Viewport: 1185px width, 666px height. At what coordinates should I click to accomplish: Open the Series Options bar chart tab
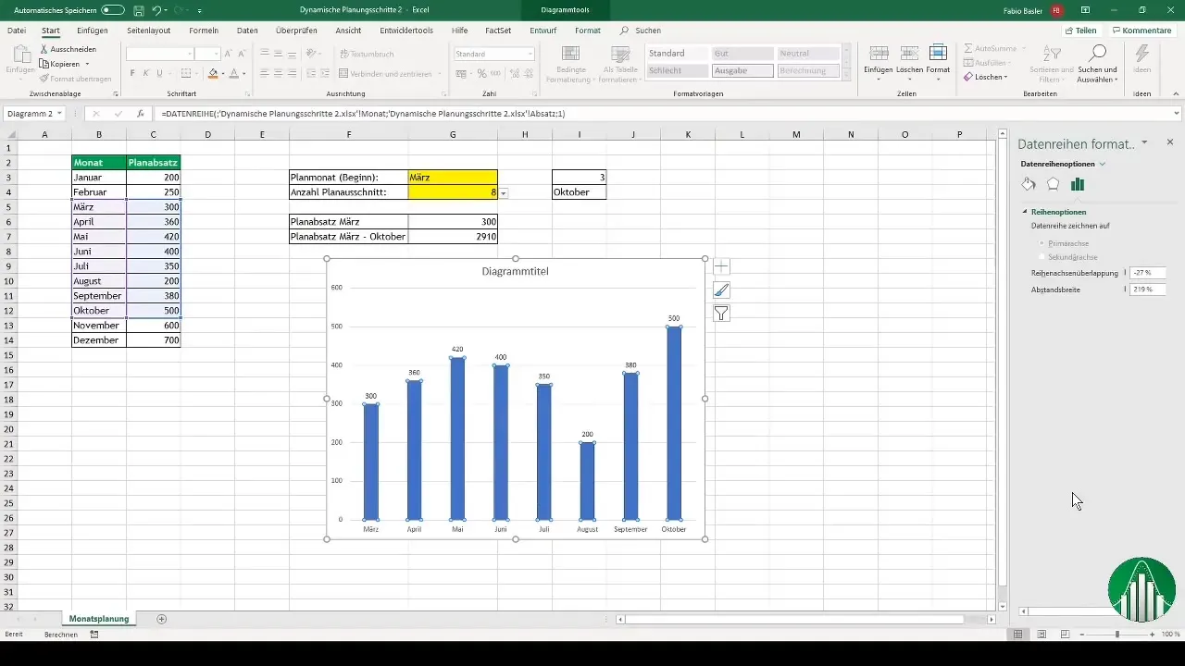pyautogui.click(x=1078, y=184)
